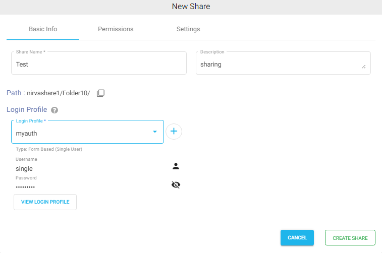Image resolution: width=382 pixels, height=253 pixels.
Task: Click the Create Share button
Action: point(350,238)
